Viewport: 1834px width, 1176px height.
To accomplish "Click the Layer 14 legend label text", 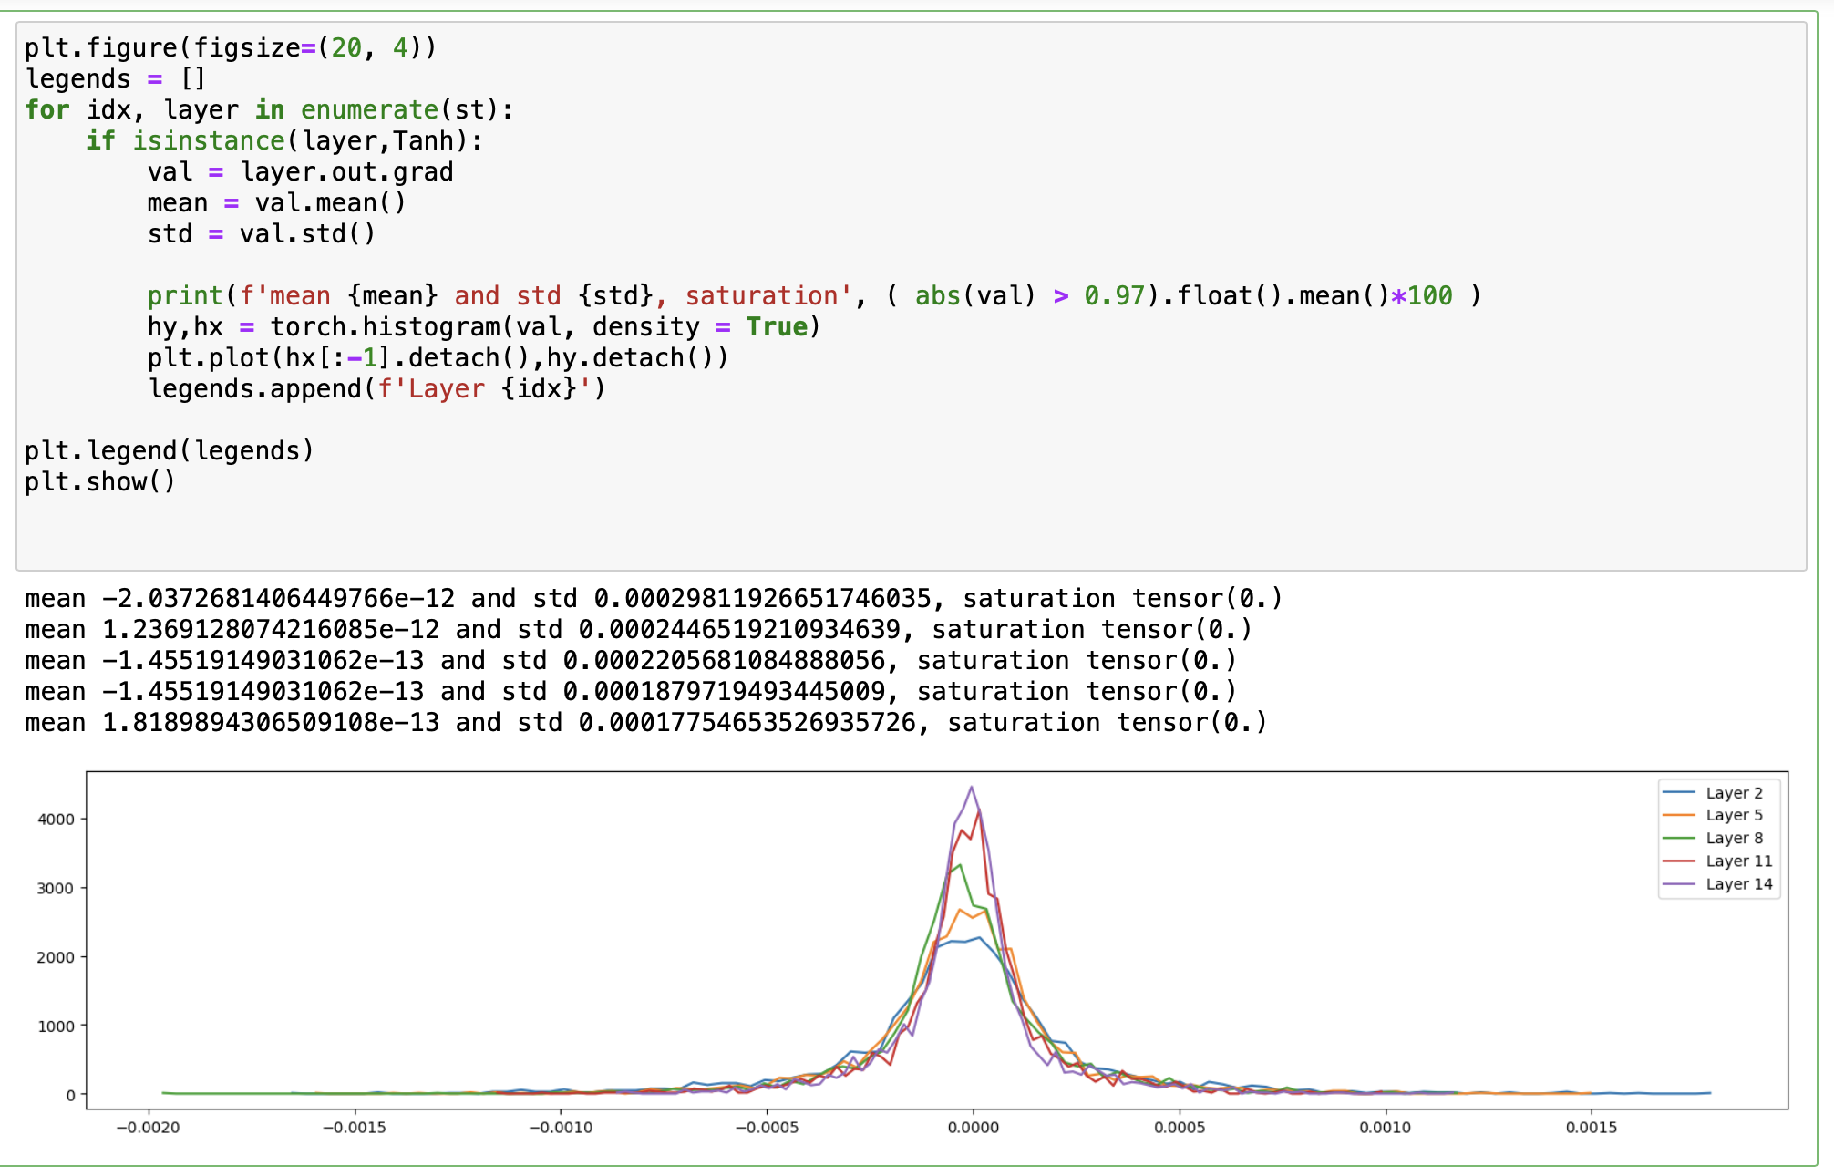I will [x=1738, y=883].
